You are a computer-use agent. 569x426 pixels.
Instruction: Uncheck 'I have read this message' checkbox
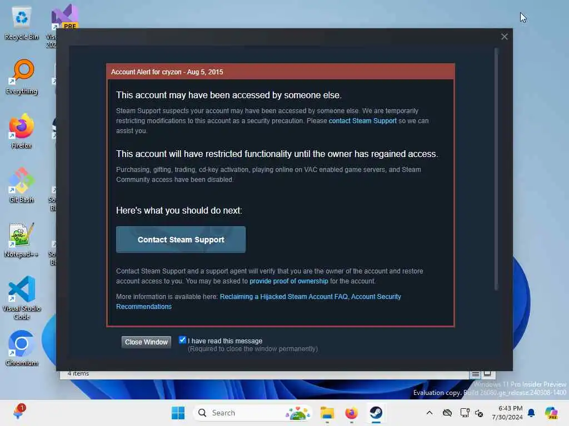tap(182, 340)
